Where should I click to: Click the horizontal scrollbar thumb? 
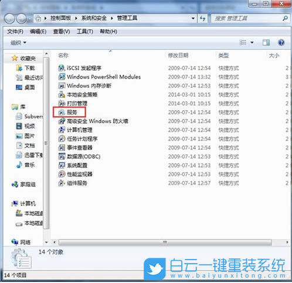pyautogui.click(x=165, y=242)
